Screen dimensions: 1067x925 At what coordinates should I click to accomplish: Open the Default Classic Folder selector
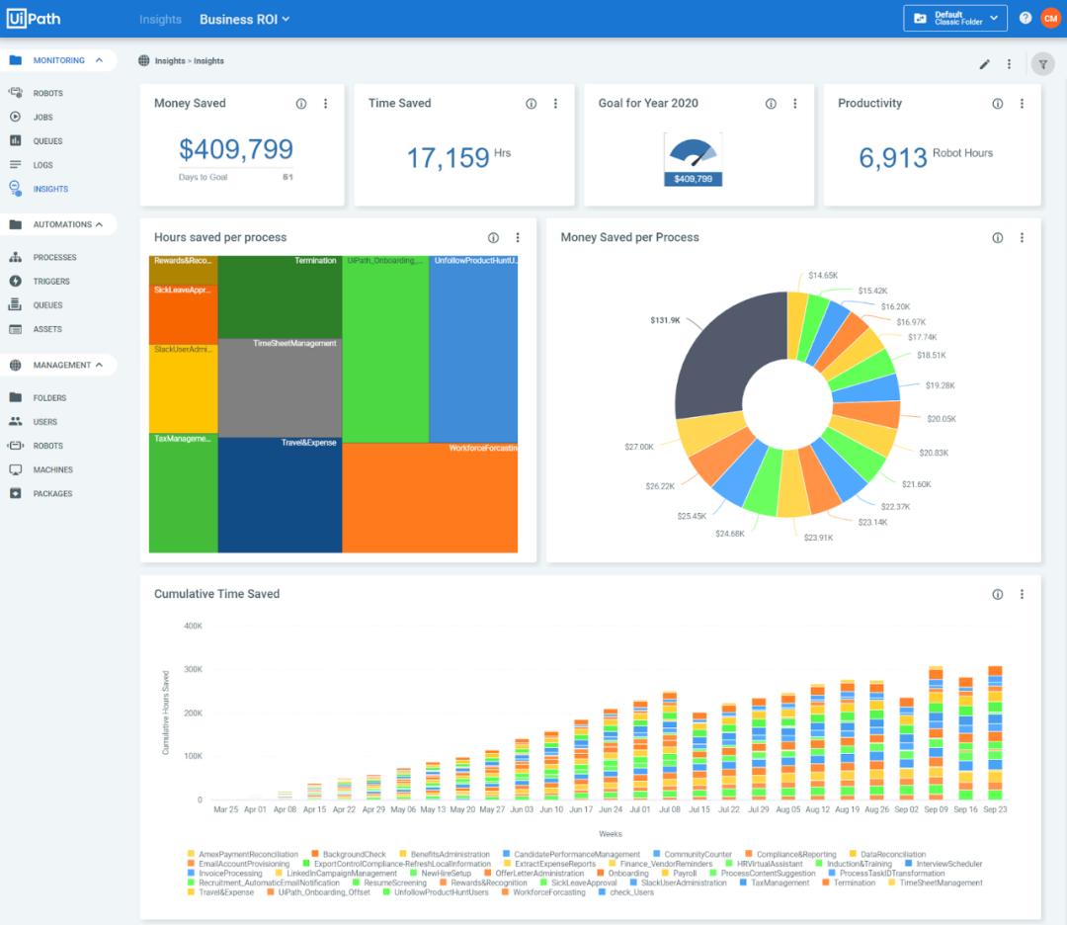click(x=954, y=18)
